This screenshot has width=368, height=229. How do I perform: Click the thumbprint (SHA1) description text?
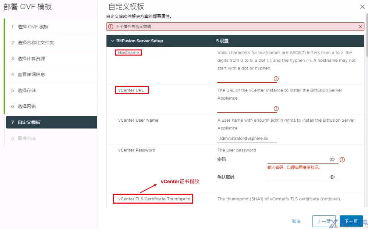pyautogui.click(x=279, y=199)
